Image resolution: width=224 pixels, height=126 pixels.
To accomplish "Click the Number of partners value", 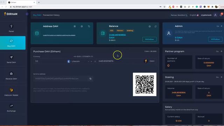I will (168, 65).
